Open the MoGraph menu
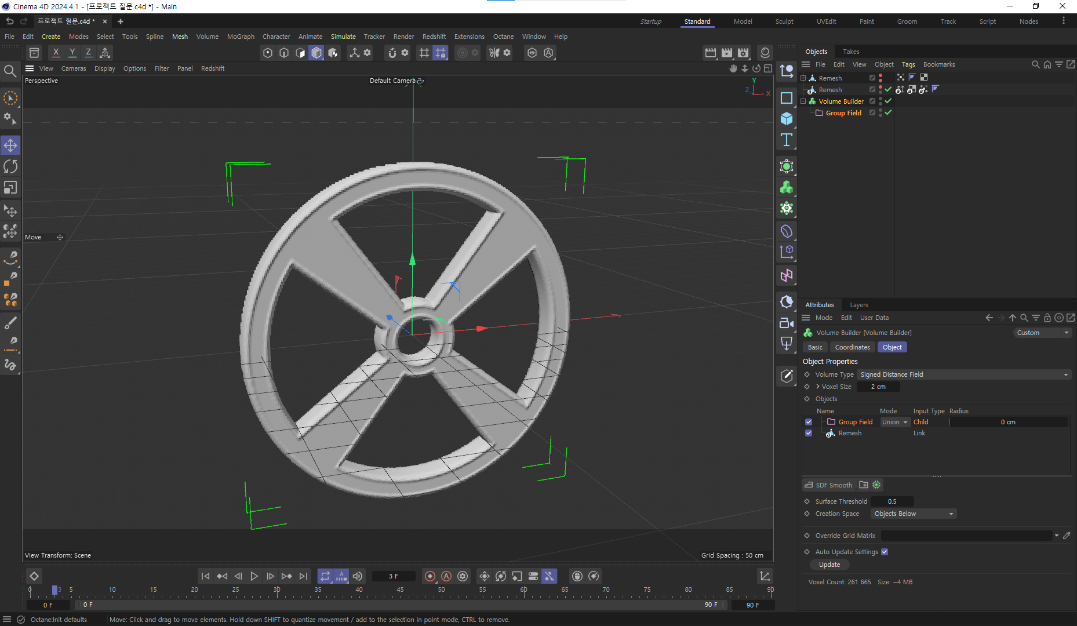The image size is (1077, 626). (241, 37)
